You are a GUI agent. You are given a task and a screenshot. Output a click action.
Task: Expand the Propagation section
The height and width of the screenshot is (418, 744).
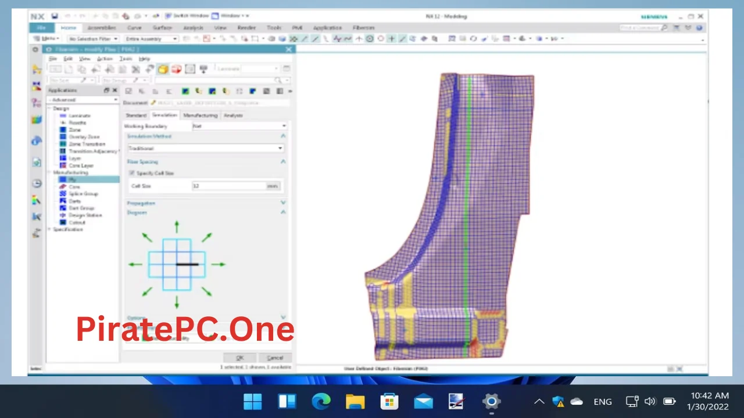coord(283,203)
